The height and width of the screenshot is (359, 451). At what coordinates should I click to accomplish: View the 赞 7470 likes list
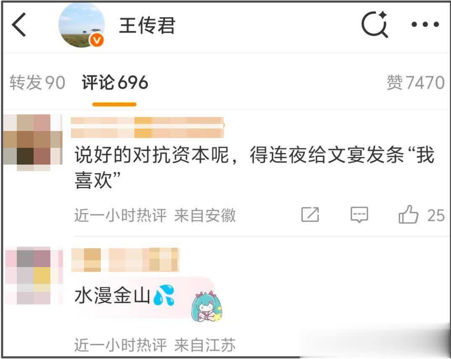click(416, 83)
